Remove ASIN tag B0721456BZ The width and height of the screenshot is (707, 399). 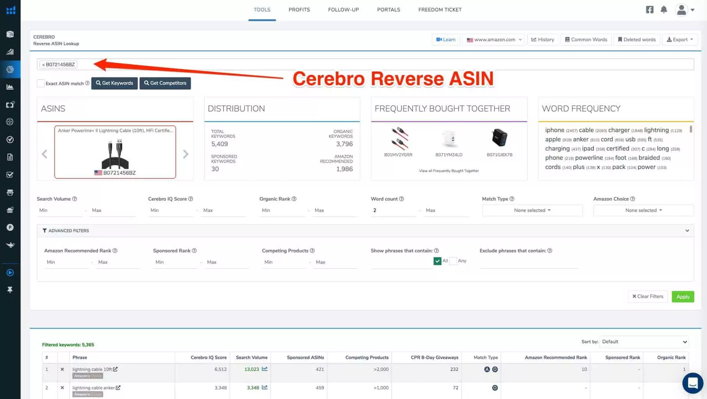pos(43,65)
